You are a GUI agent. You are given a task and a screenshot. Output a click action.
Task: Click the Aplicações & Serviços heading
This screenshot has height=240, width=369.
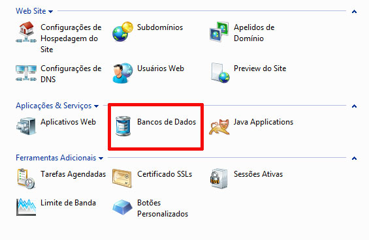click(54, 106)
